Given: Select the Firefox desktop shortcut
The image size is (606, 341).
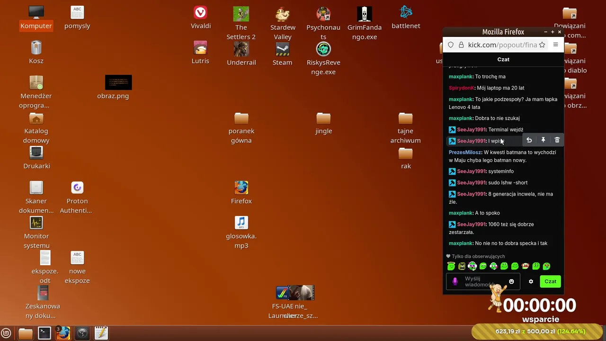Looking at the screenshot, I should point(241,193).
